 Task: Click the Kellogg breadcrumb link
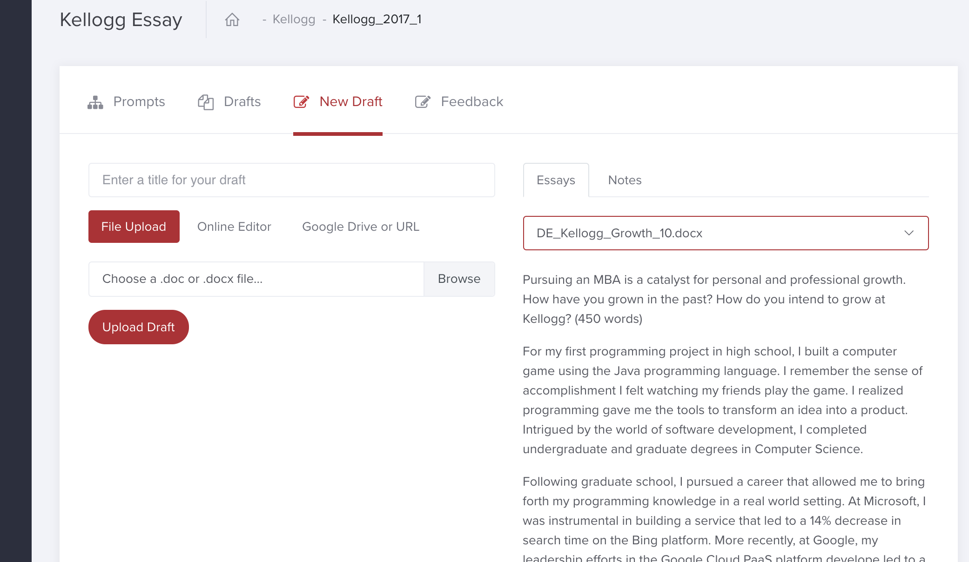[294, 20]
